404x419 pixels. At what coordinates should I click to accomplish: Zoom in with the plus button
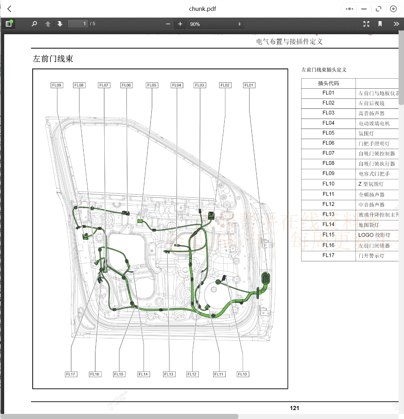(x=180, y=24)
